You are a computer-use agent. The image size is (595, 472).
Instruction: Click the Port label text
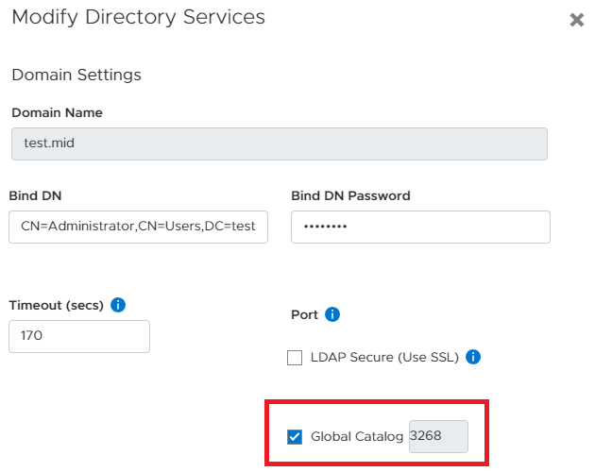pos(304,314)
